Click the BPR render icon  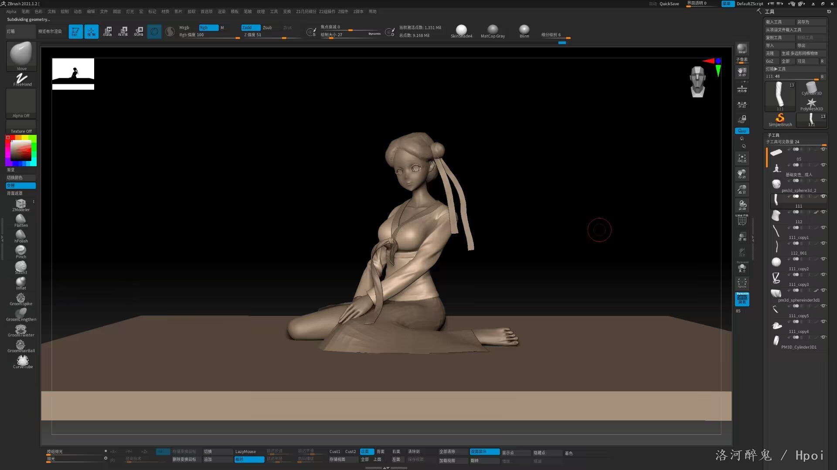point(742,49)
